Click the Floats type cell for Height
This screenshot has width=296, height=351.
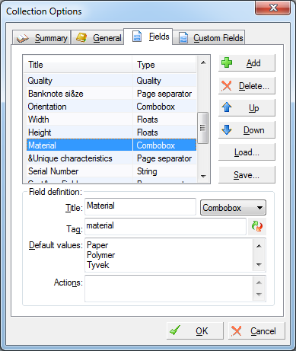click(x=164, y=132)
